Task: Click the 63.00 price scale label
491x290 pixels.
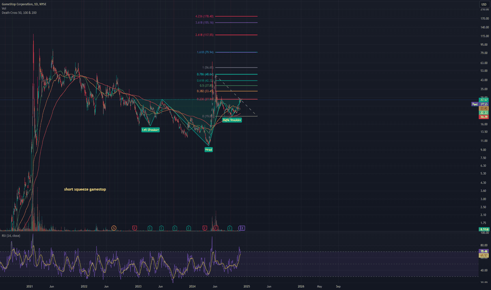Action: click(485, 63)
